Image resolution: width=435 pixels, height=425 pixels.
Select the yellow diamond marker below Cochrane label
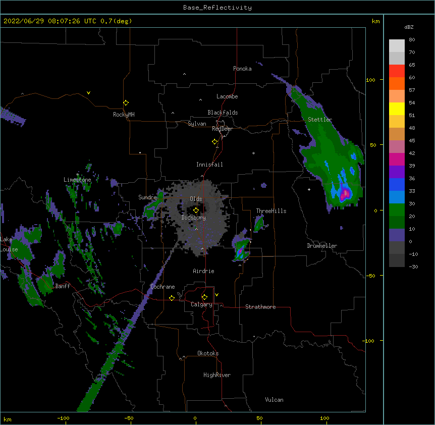click(x=172, y=298)
